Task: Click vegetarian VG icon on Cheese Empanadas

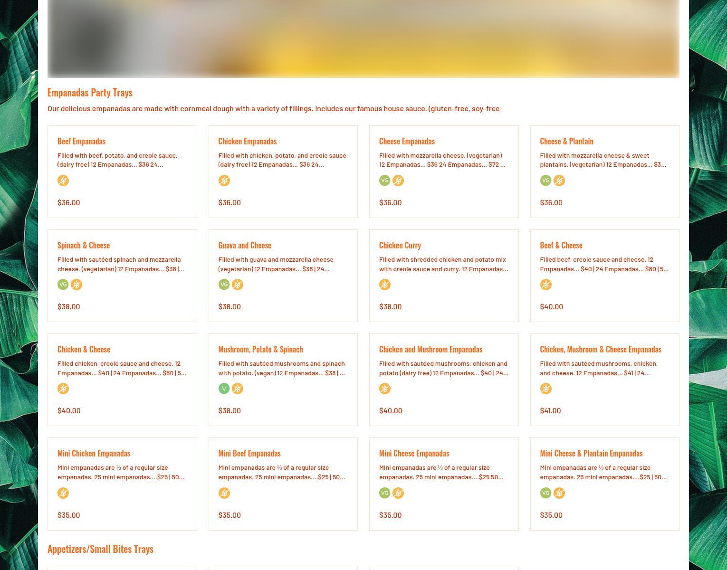Action: (384, 180)
